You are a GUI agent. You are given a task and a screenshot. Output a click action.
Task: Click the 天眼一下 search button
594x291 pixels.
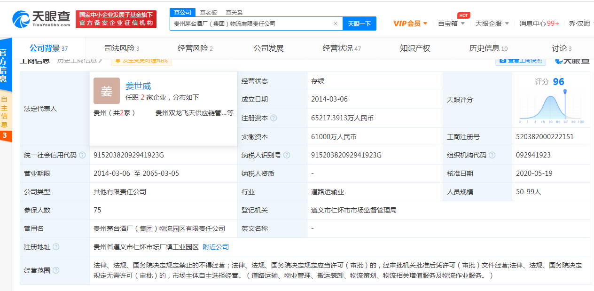click(360, 24)
